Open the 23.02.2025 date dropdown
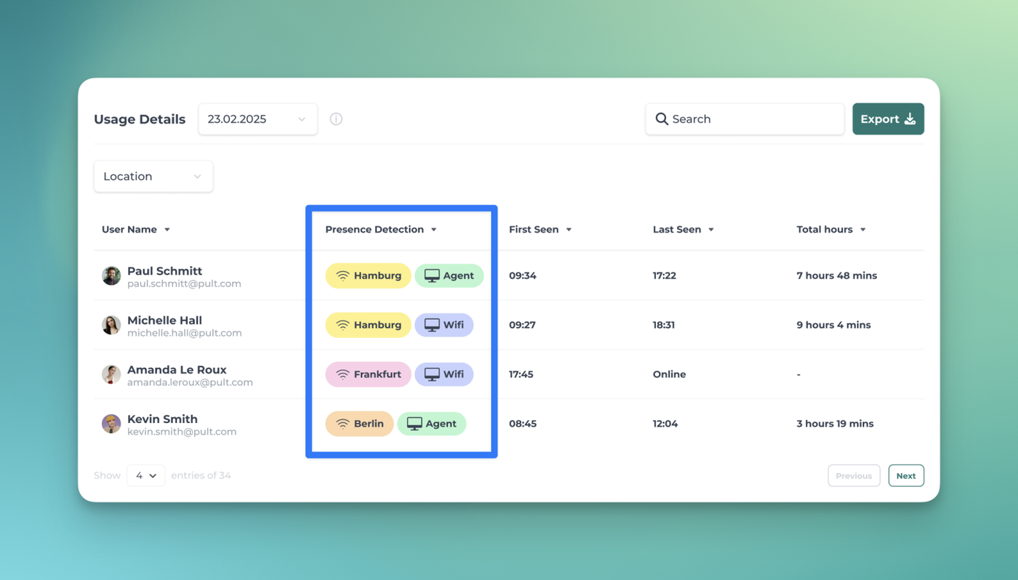1018x580 pixels. tap(257, 119)
